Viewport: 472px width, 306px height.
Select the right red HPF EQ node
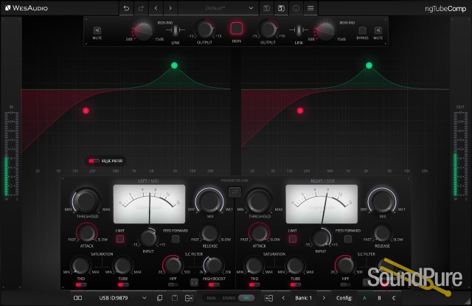[300, 111]
